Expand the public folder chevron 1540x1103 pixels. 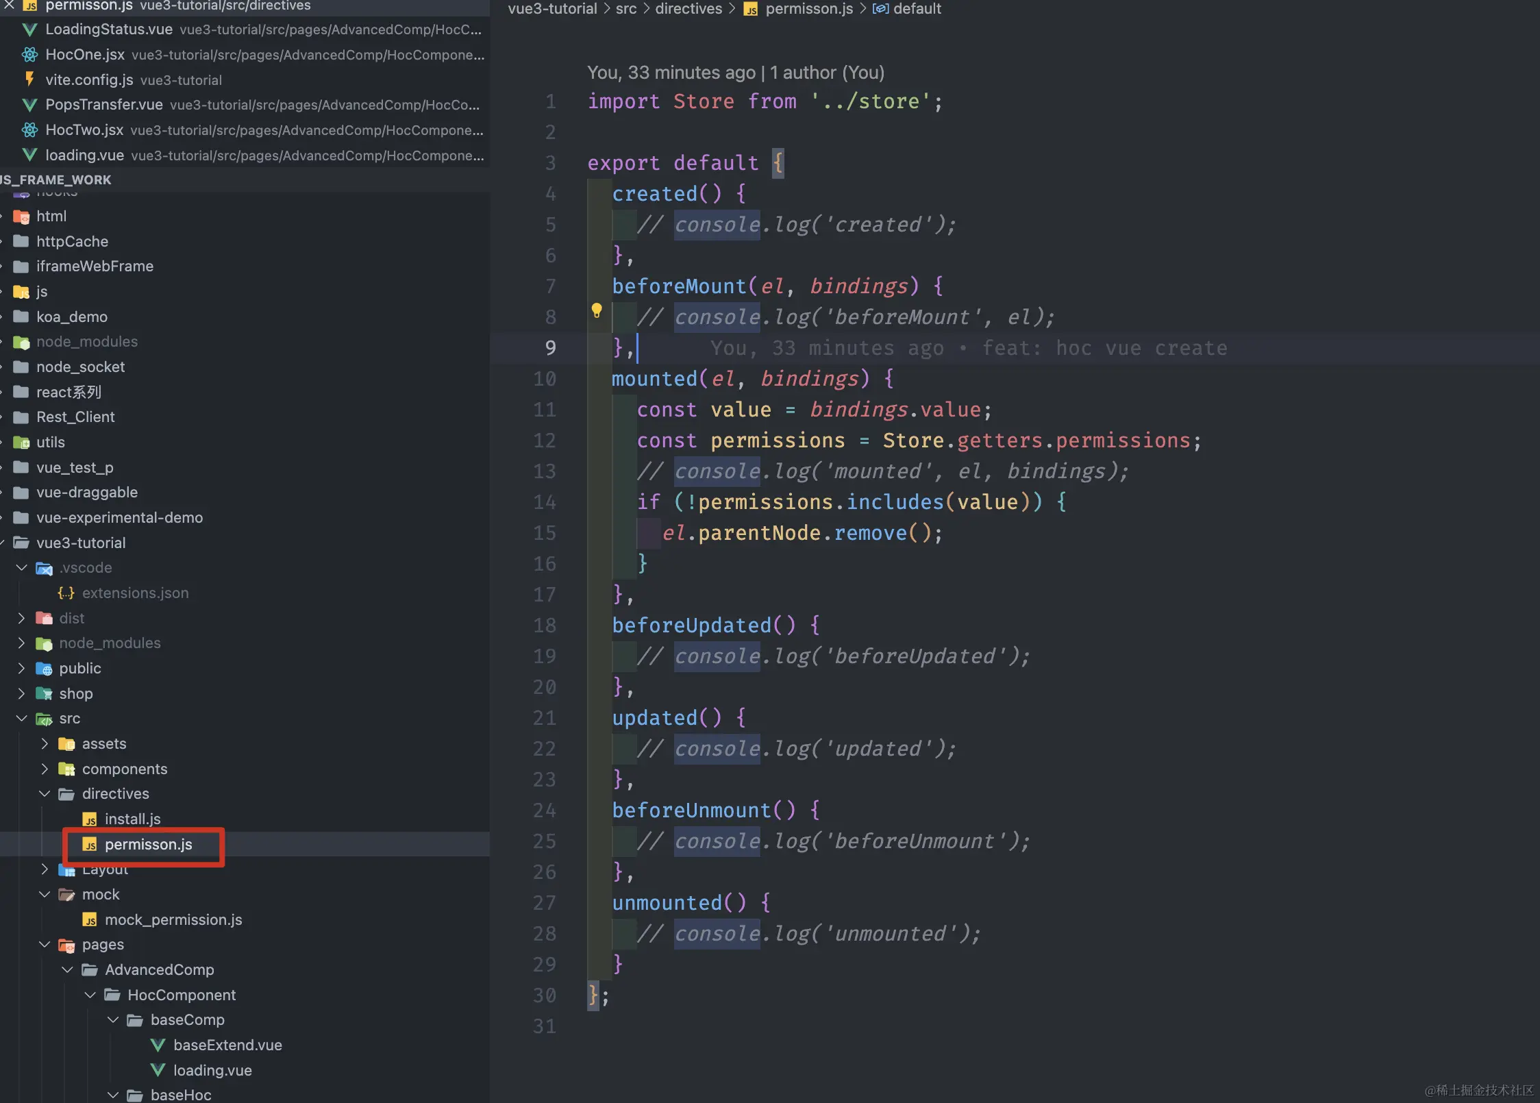[x=21, y=669]
